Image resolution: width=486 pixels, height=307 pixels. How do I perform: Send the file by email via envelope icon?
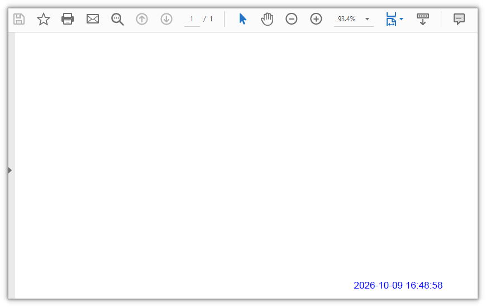pyautogui.click(x=92, y=19)
